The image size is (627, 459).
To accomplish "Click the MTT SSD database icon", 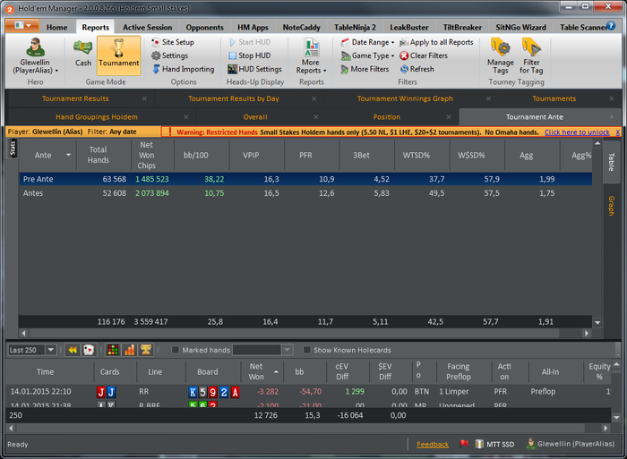I will 479,444.
